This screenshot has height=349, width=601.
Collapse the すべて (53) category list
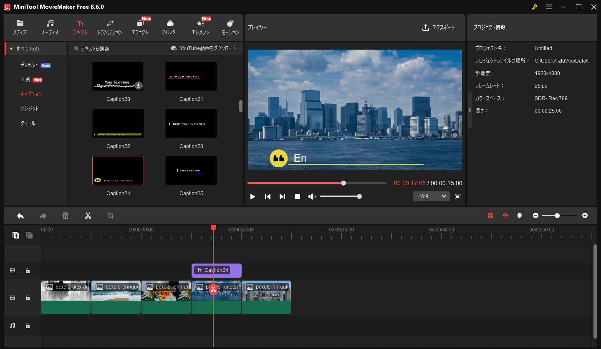(11, 48)
